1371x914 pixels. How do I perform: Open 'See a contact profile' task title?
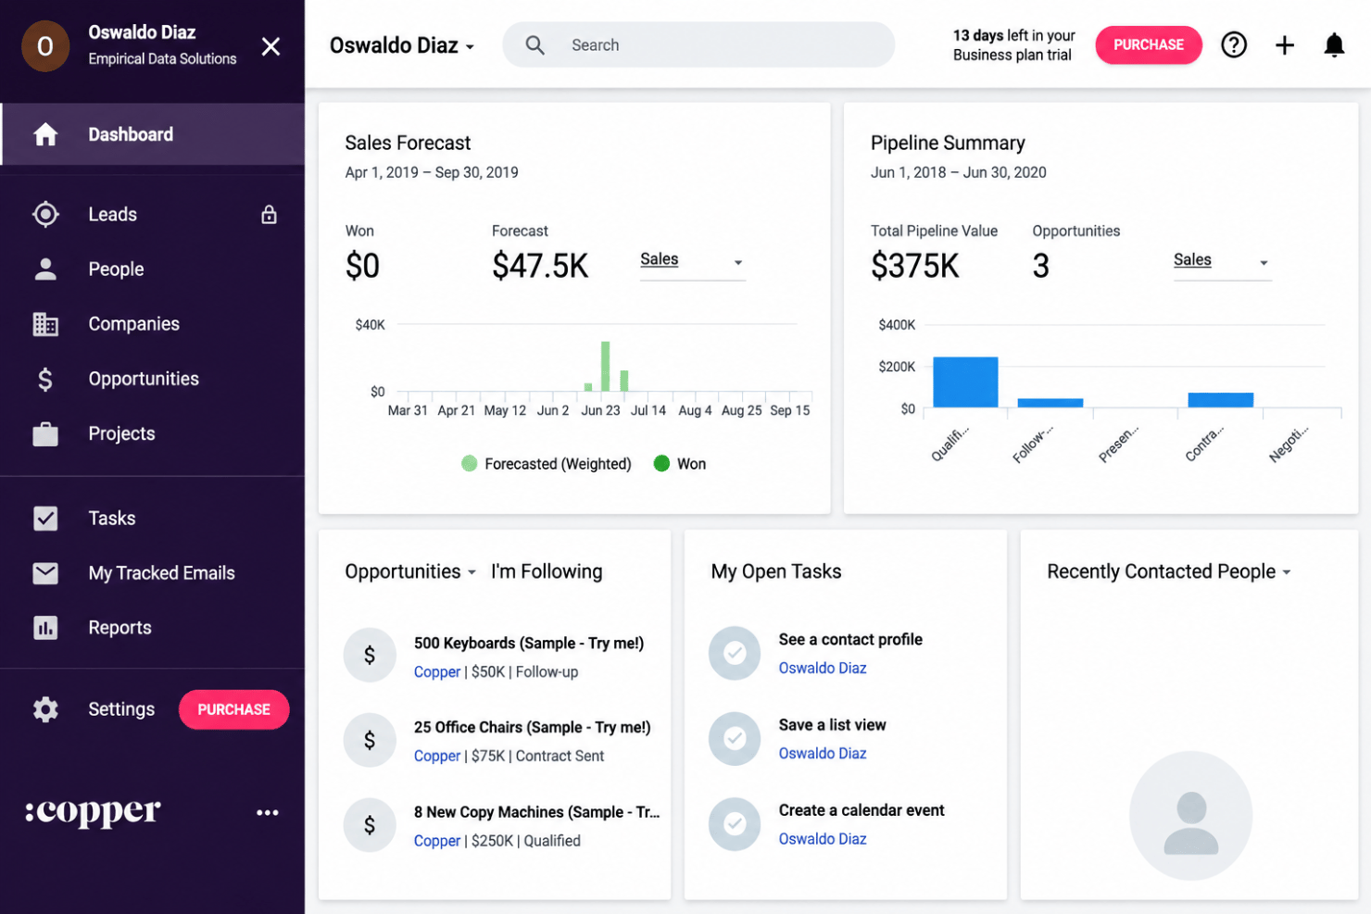point(850,640)
